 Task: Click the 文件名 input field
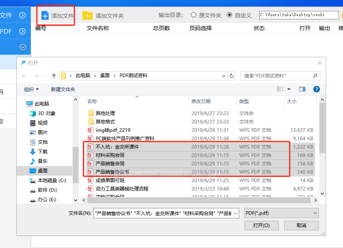166,213
